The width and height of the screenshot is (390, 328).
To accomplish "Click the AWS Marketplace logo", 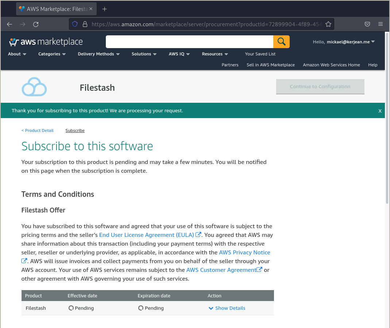I will 46,42.
